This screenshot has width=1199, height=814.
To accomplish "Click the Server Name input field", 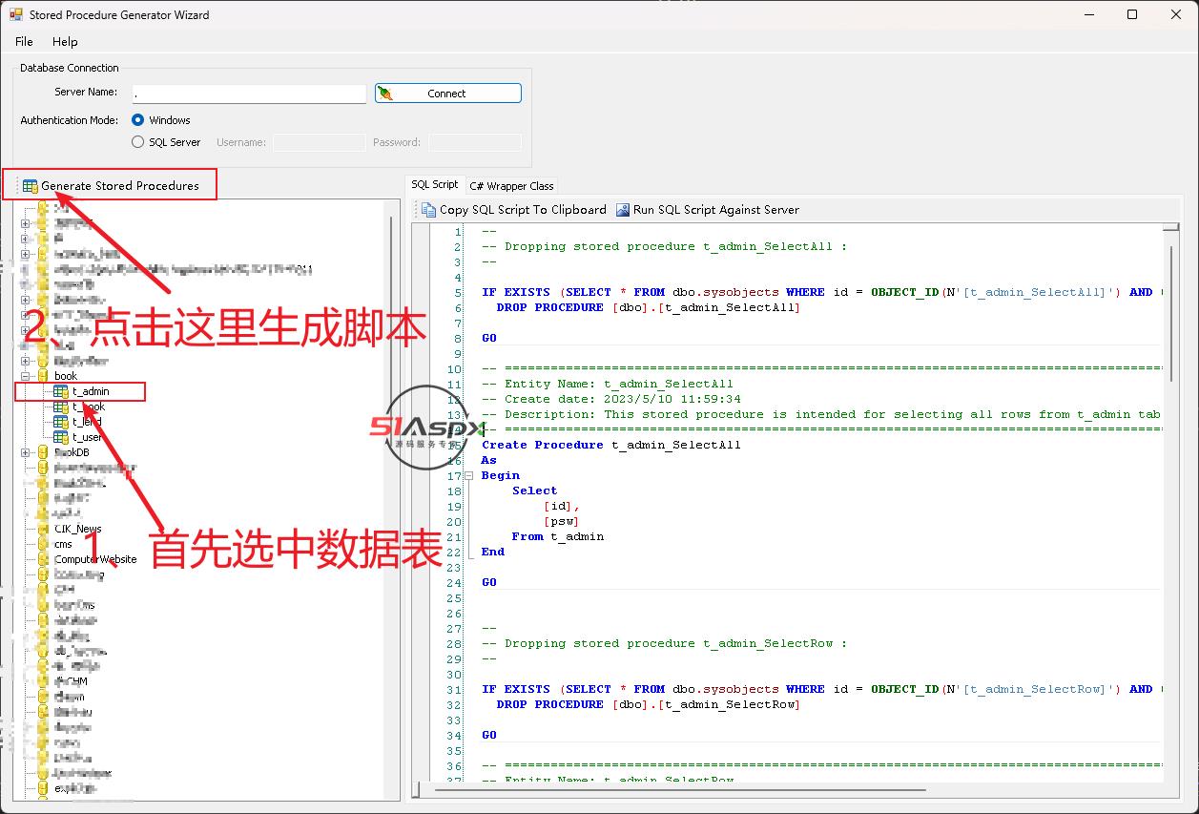I will click(249, 94).
